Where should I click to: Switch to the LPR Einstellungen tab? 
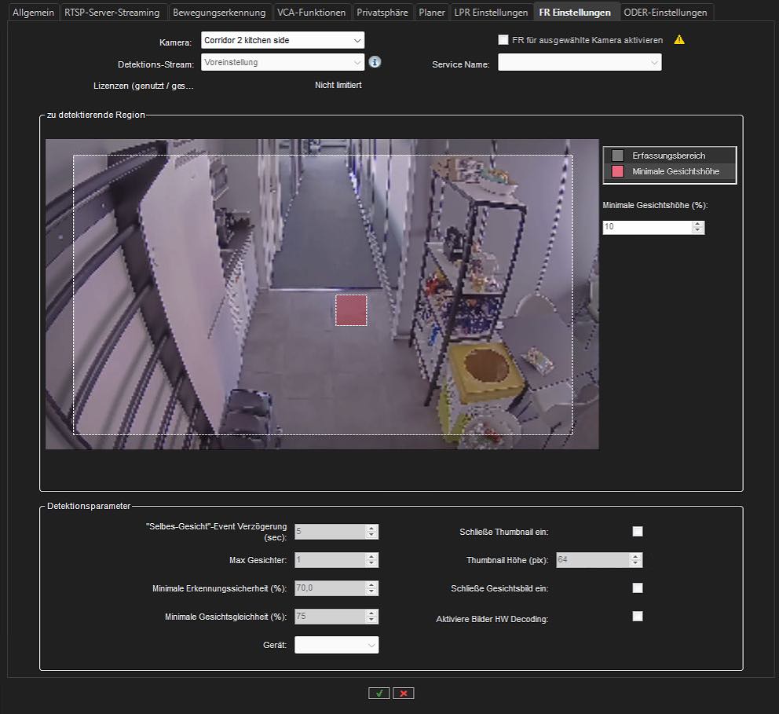click(491, 13)
